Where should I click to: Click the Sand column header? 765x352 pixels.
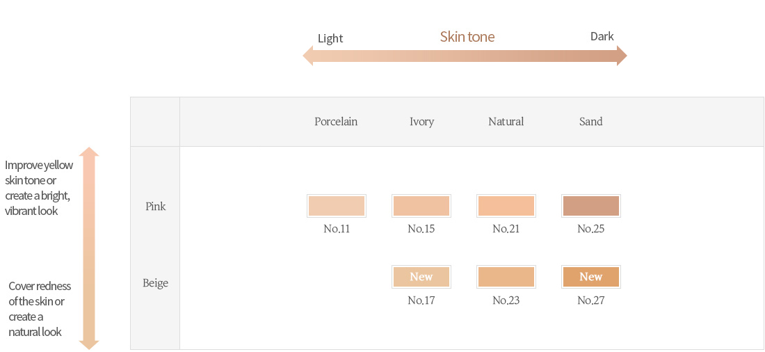point(591,122)
